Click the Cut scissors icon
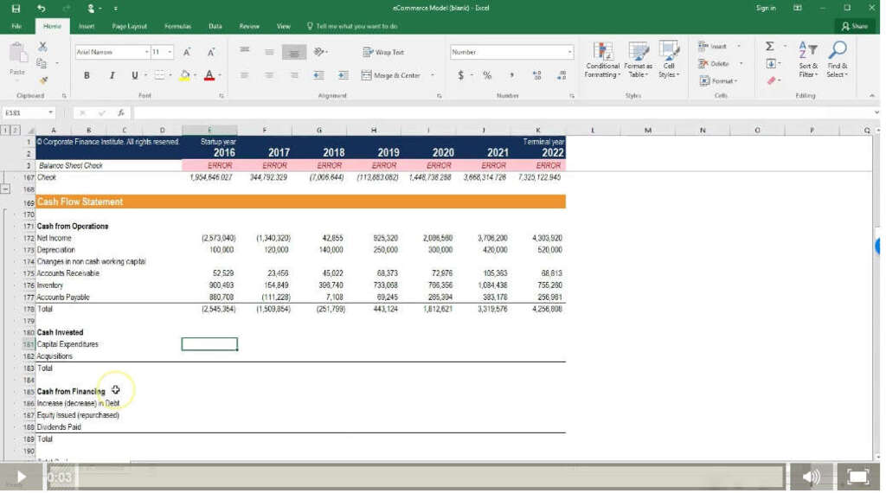 [x=42, y=47]
